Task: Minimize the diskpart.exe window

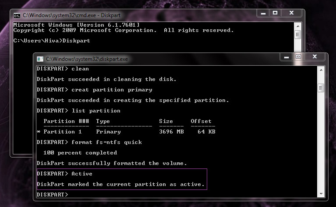Action: click(x=287, y=57)
